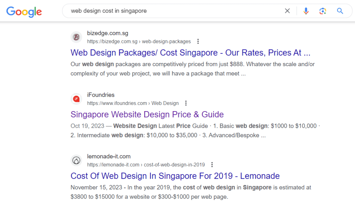The image size is (355, 213).
Task: Click the lemonade-it.com favicon
Action: 76,161
